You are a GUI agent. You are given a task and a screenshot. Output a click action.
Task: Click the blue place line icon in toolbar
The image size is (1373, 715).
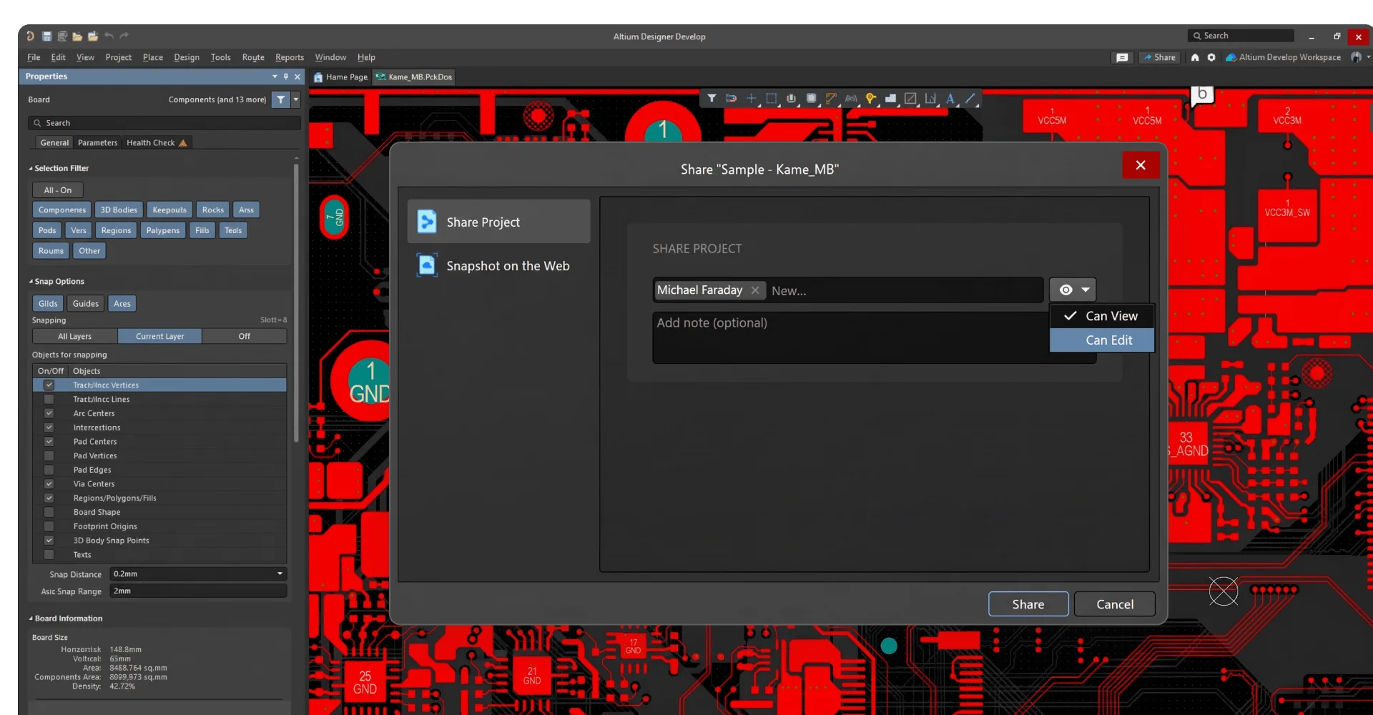click(970, 99)
